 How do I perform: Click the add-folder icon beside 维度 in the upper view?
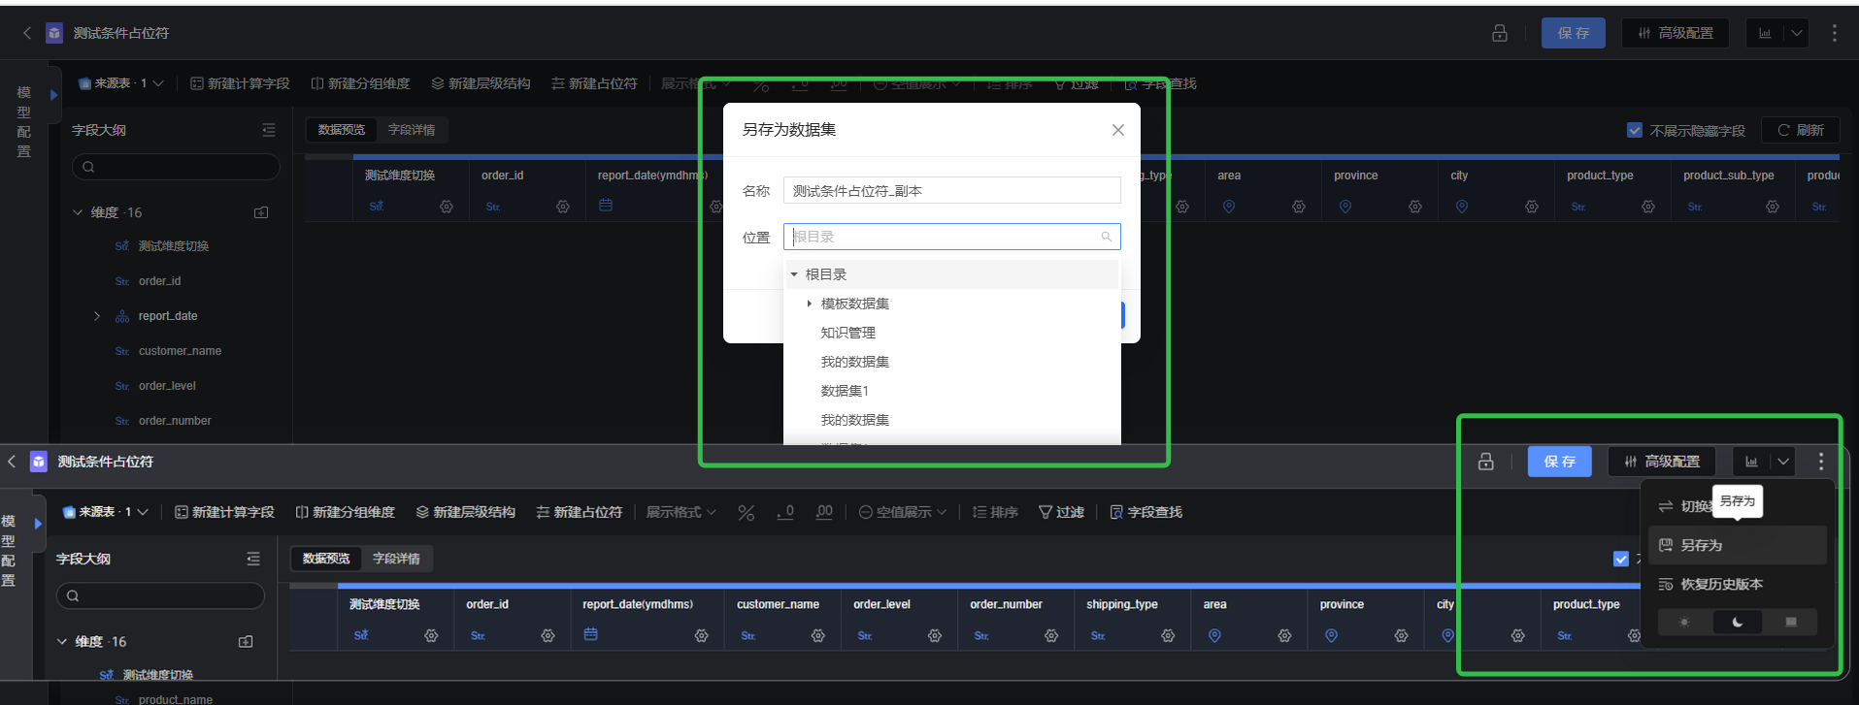point(261,212)
